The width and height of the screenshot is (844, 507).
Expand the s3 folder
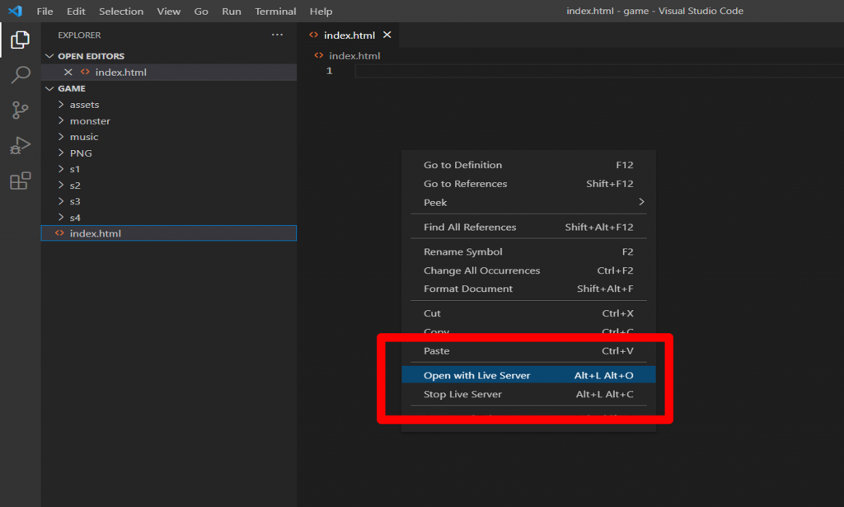(61, 201)
